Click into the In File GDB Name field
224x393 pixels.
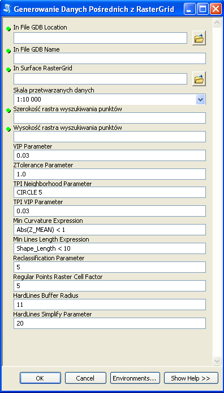[x=110, y=58]
